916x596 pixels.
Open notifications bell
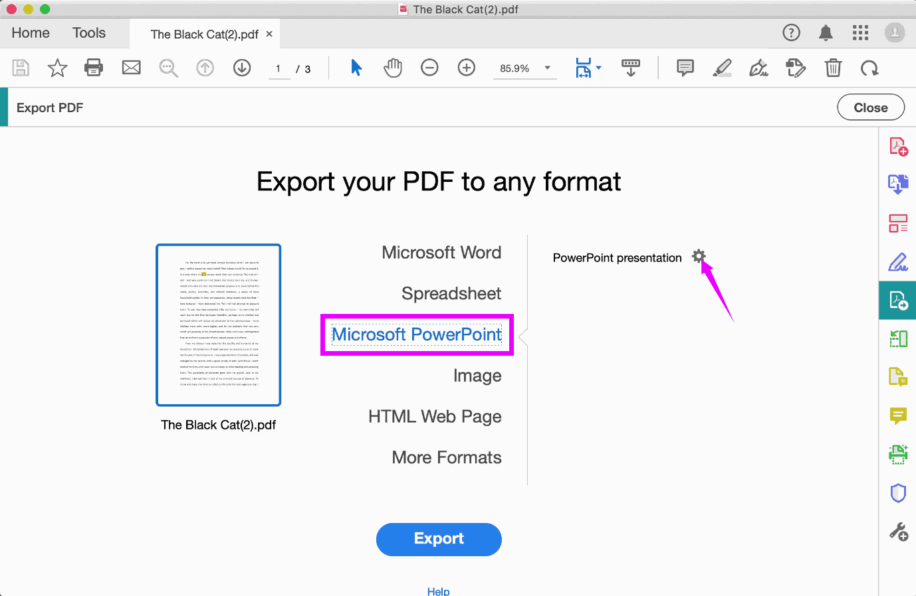(x=826, y=33)
